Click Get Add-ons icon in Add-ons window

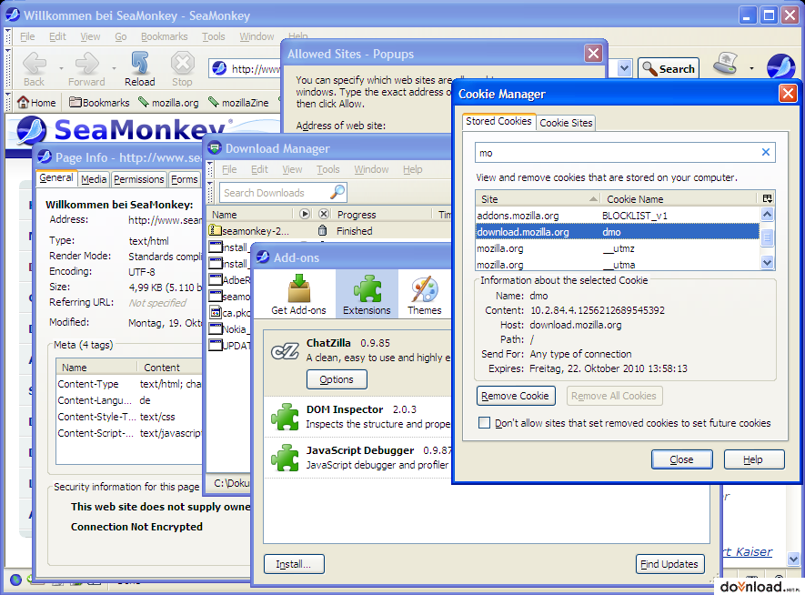pos(298,294)
